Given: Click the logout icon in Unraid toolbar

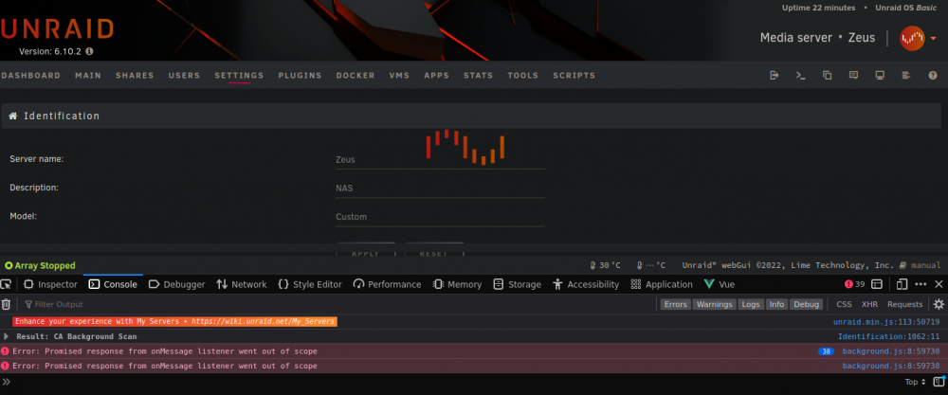Looking at the screenshot, I should tap(774, 76).
